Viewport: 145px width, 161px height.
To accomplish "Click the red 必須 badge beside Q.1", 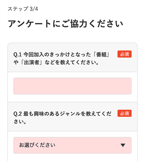I will point(124,54).
